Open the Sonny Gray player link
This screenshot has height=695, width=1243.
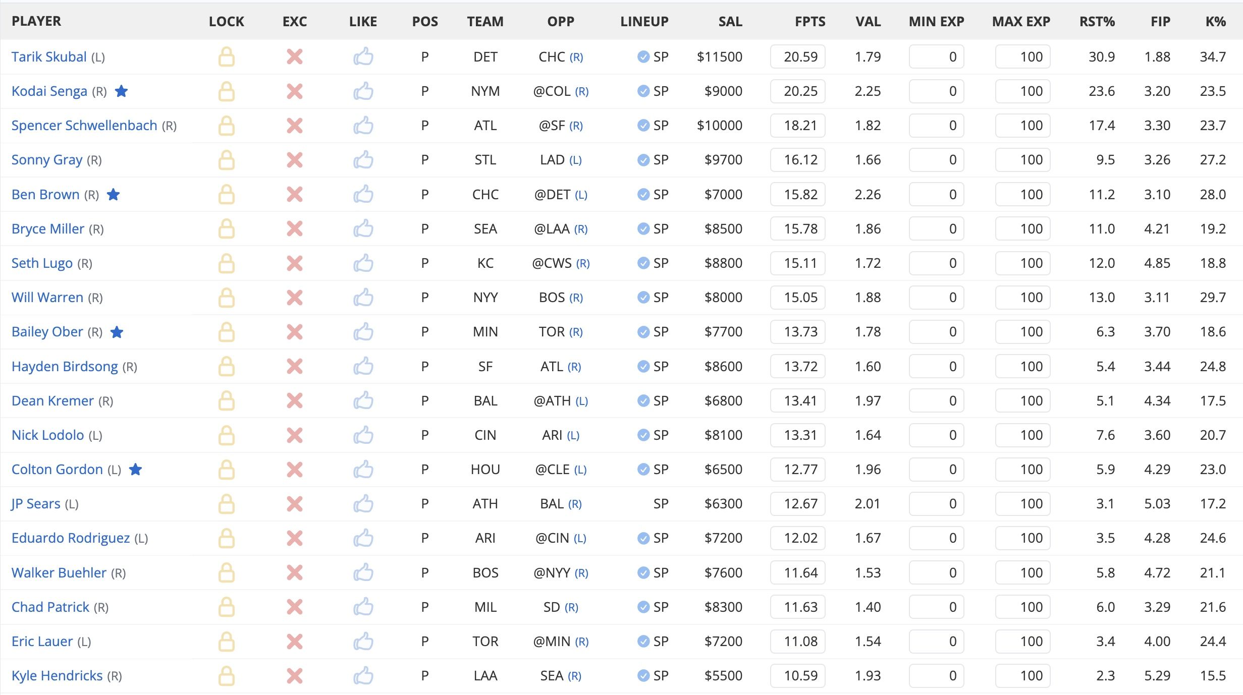47,159
